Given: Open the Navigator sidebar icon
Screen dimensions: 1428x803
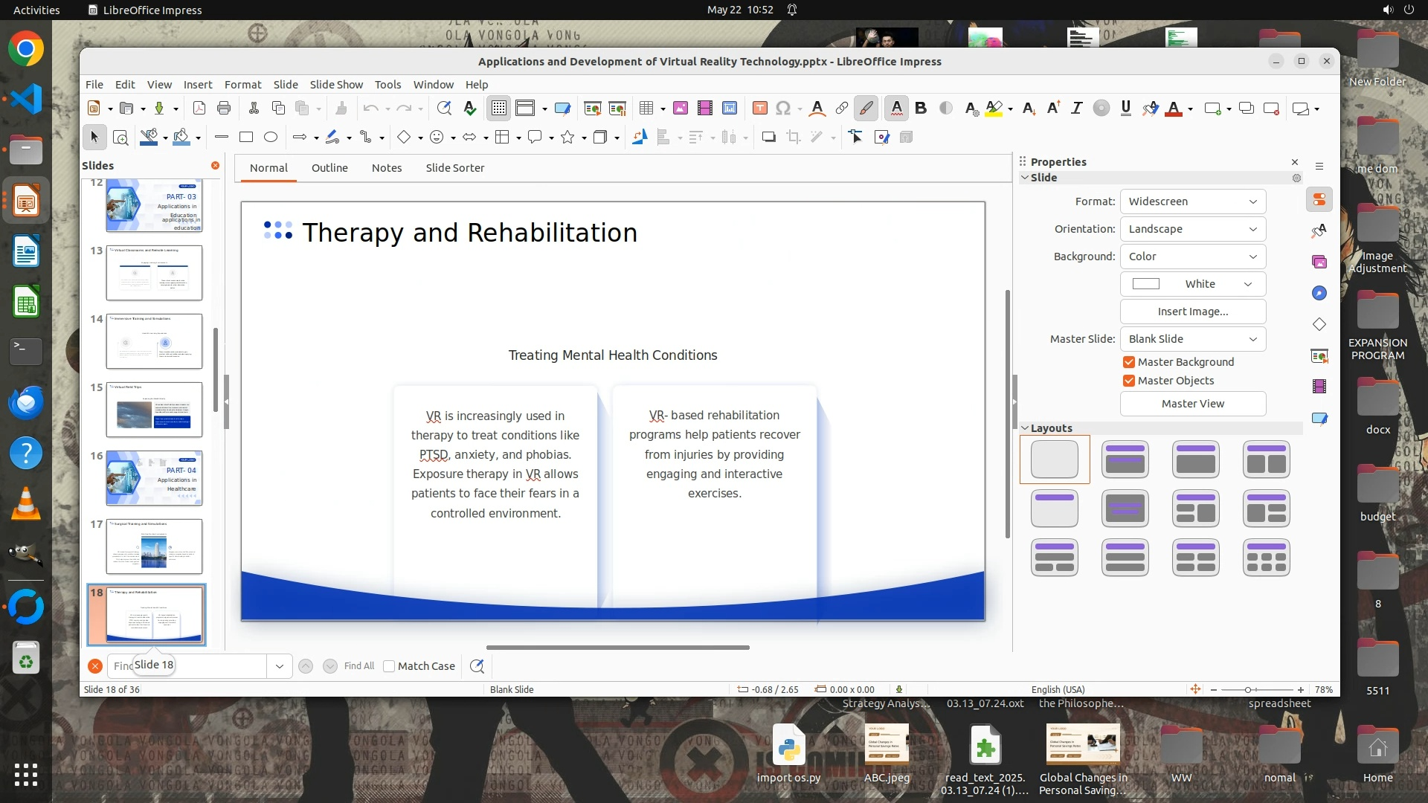Looking at the screenshot, I should click(x=1319, y=293).
